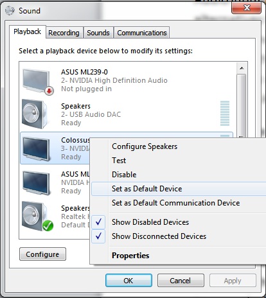Confirm with the OK button

tap(129, 281)
